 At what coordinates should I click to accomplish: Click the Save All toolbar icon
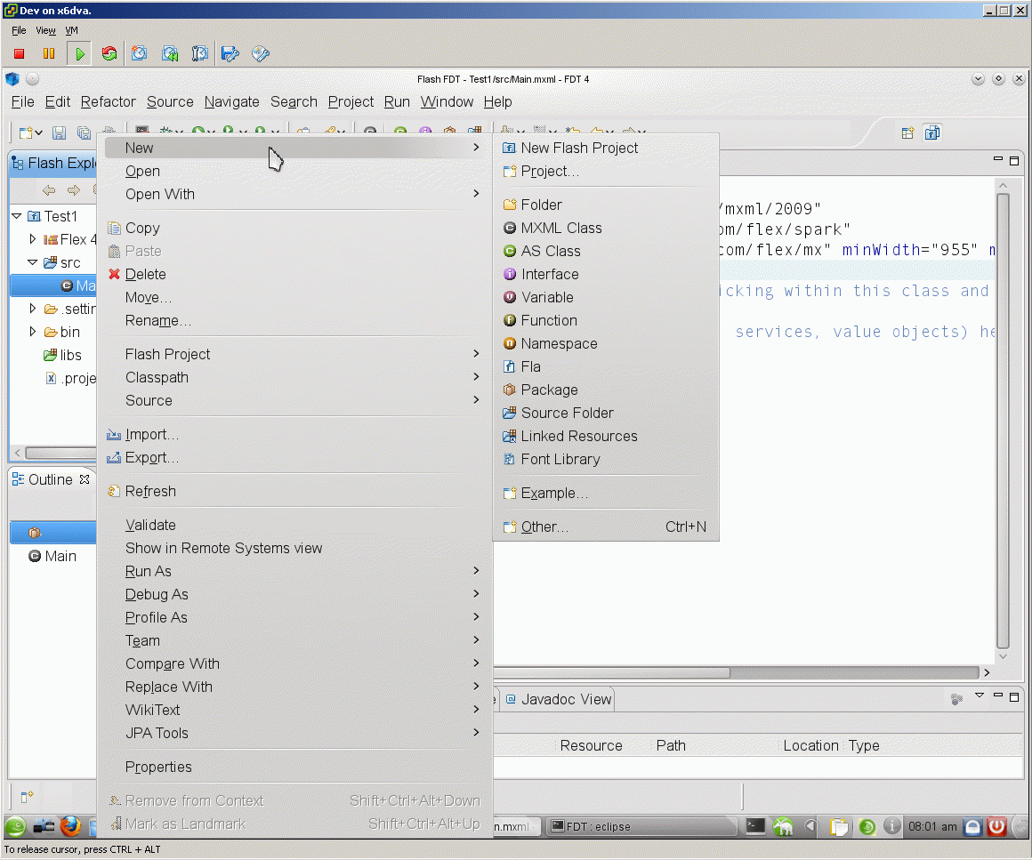(84, 133)
